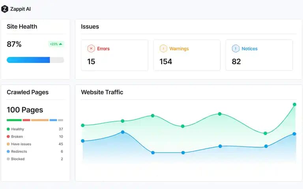Click the red Broken bar segment
The height and width of the screenshot is (189, 303).
[x=26, y=120]
